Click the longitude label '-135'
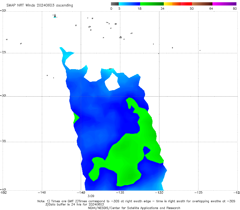The image size is (240, 210). coord(120,193)
